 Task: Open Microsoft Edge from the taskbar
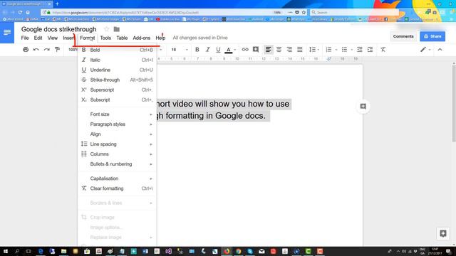(41, 251)
